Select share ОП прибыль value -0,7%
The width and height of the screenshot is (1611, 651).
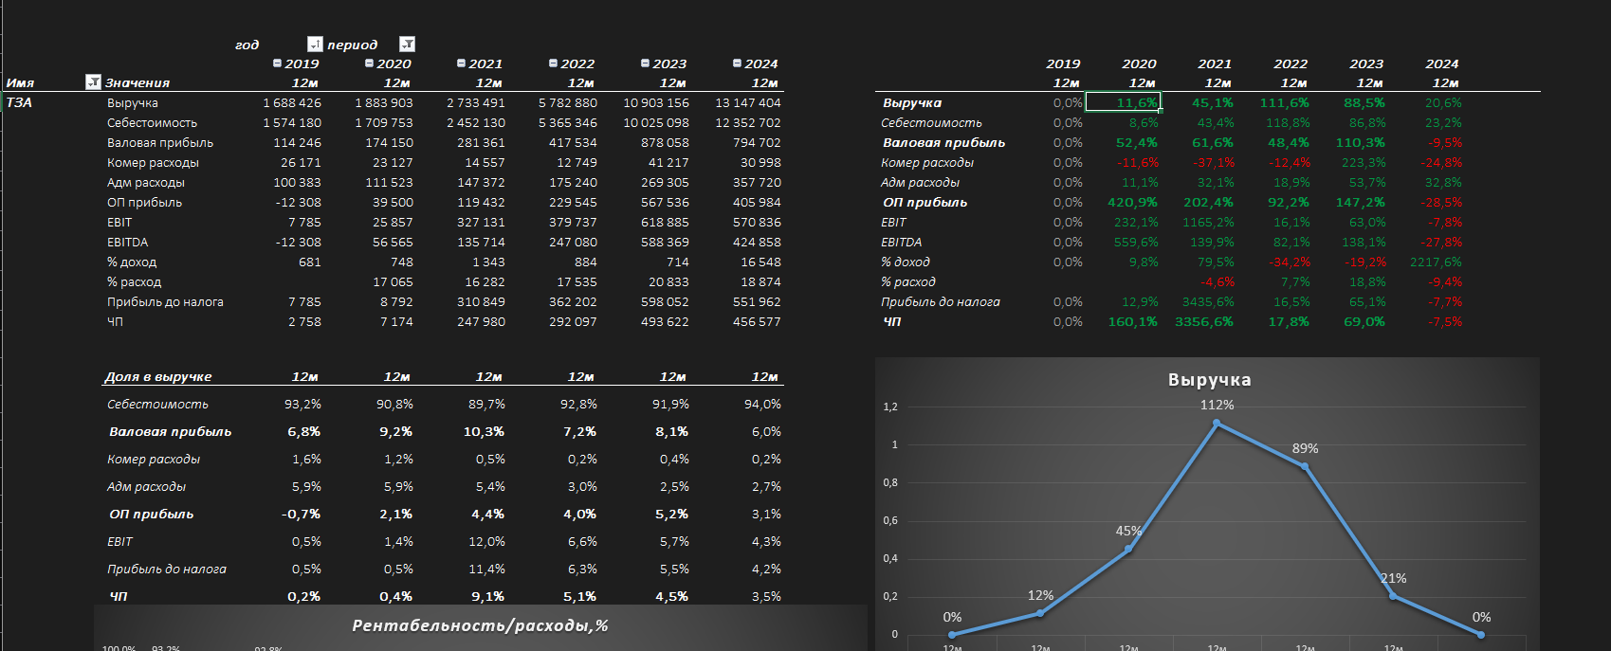(x=301, y=514)
